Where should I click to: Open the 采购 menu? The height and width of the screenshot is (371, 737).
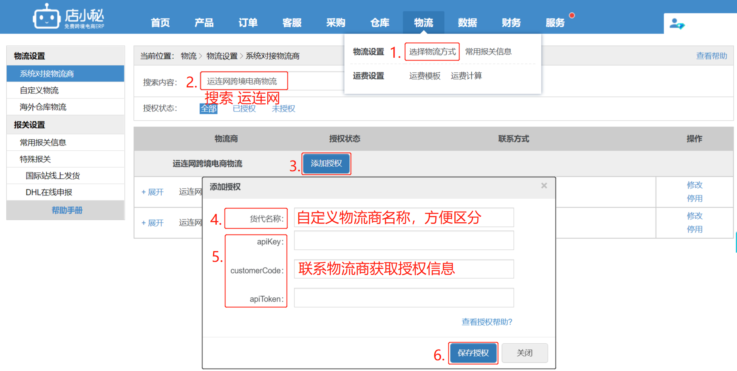[336, 23]
